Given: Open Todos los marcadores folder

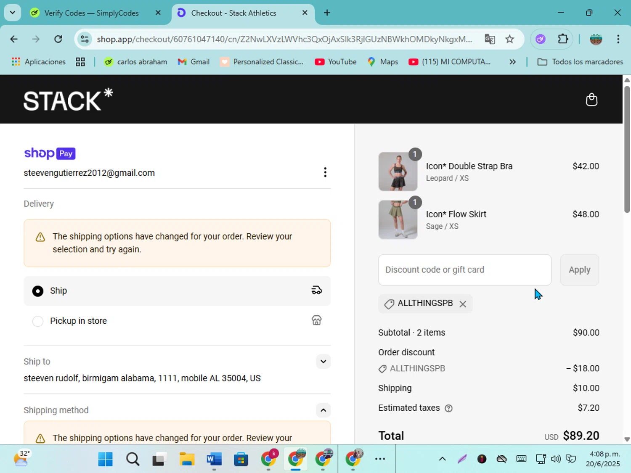Looking at the screenshot, I should [x=580, y=62].
